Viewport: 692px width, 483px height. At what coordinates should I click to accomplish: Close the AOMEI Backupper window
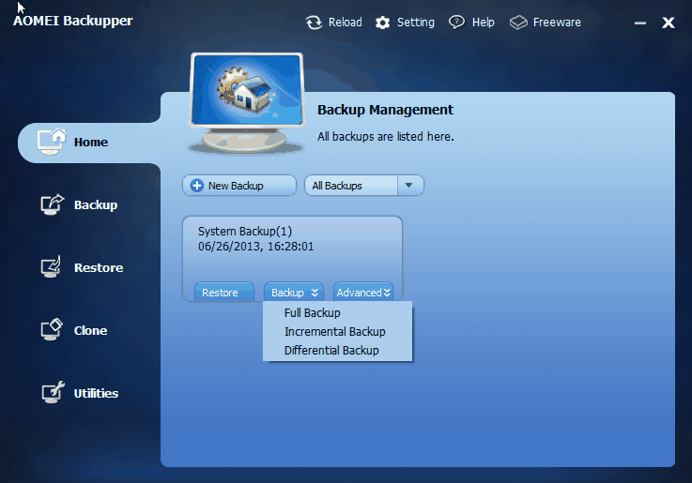point(669,23)
